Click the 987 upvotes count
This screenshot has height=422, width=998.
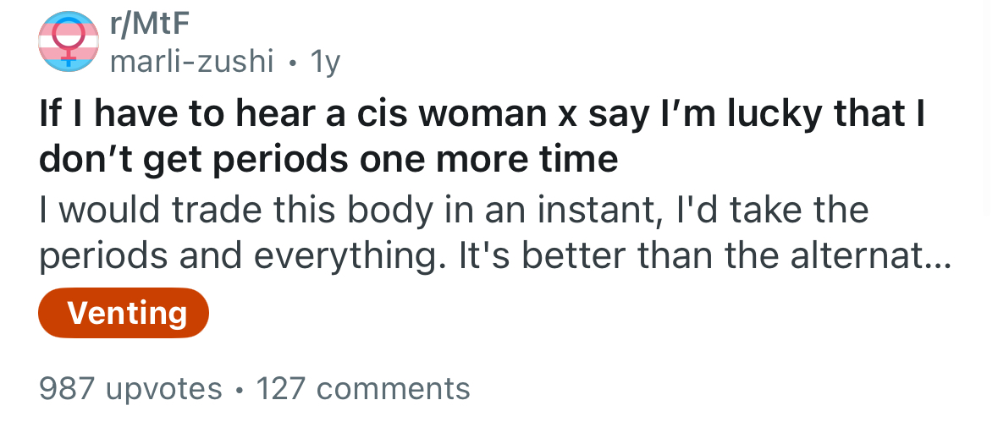[x=130, y=388]
